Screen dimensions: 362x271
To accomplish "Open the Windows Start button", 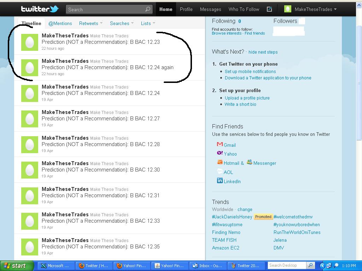I will pyautogui.click(x=17, y=266).
